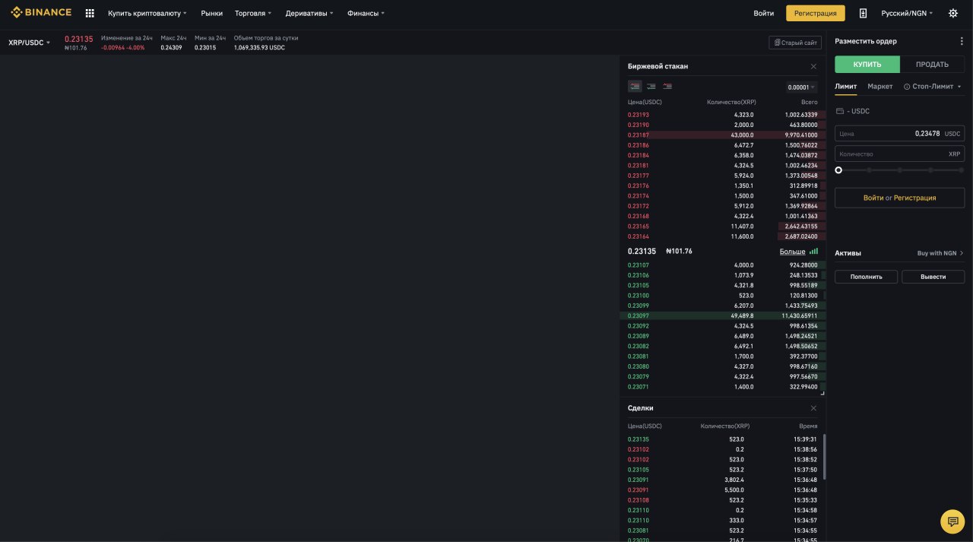
Task: Click the Всего column header
Action: pyautogui.click(x=809, y=102)
